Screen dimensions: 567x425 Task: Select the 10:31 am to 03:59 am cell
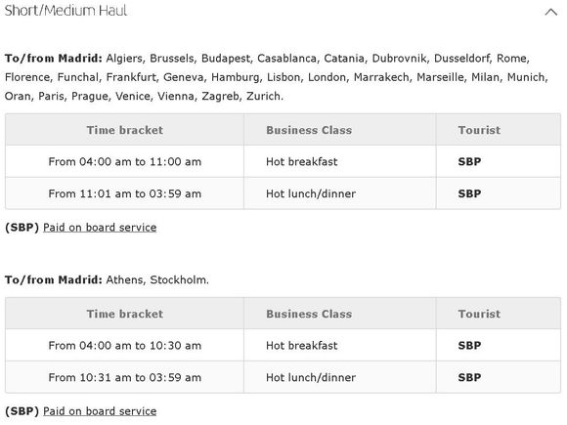125,377
